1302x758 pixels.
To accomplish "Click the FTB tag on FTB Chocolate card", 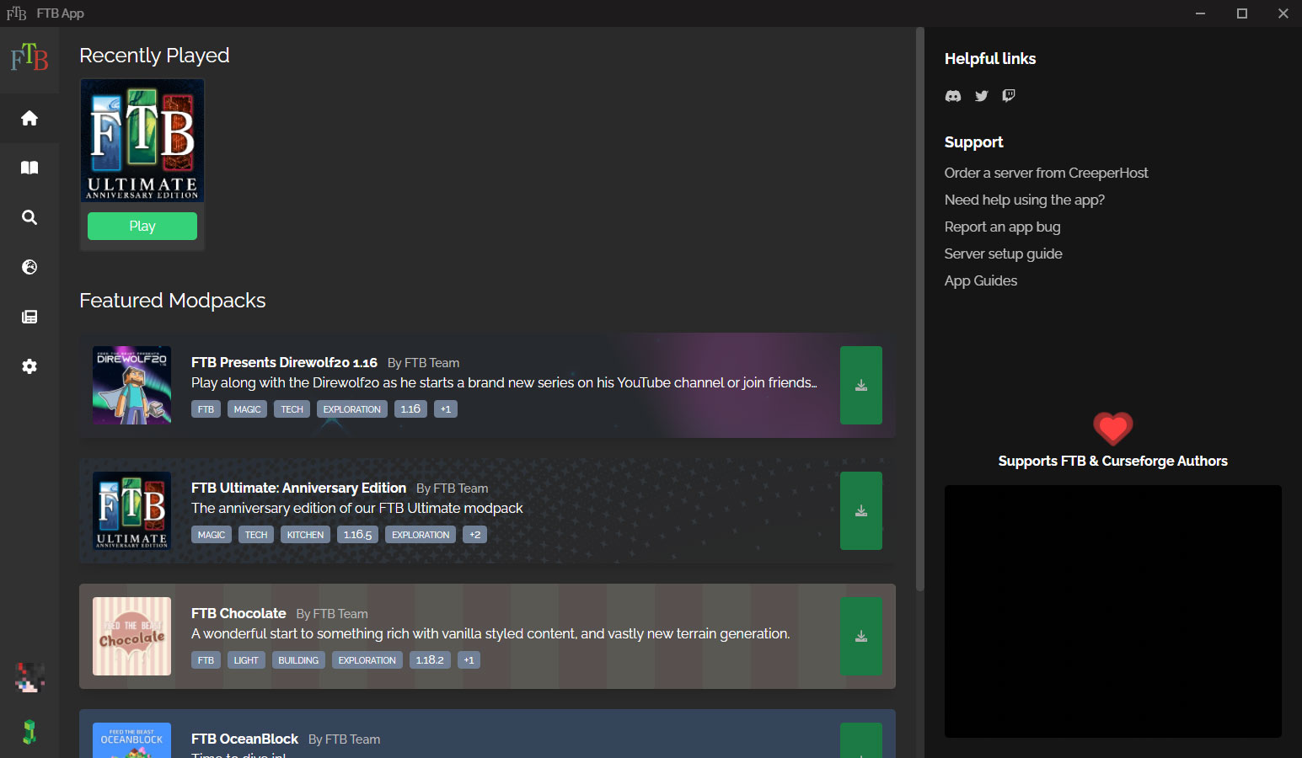I will pyautogui.click(x=206, y=660).
